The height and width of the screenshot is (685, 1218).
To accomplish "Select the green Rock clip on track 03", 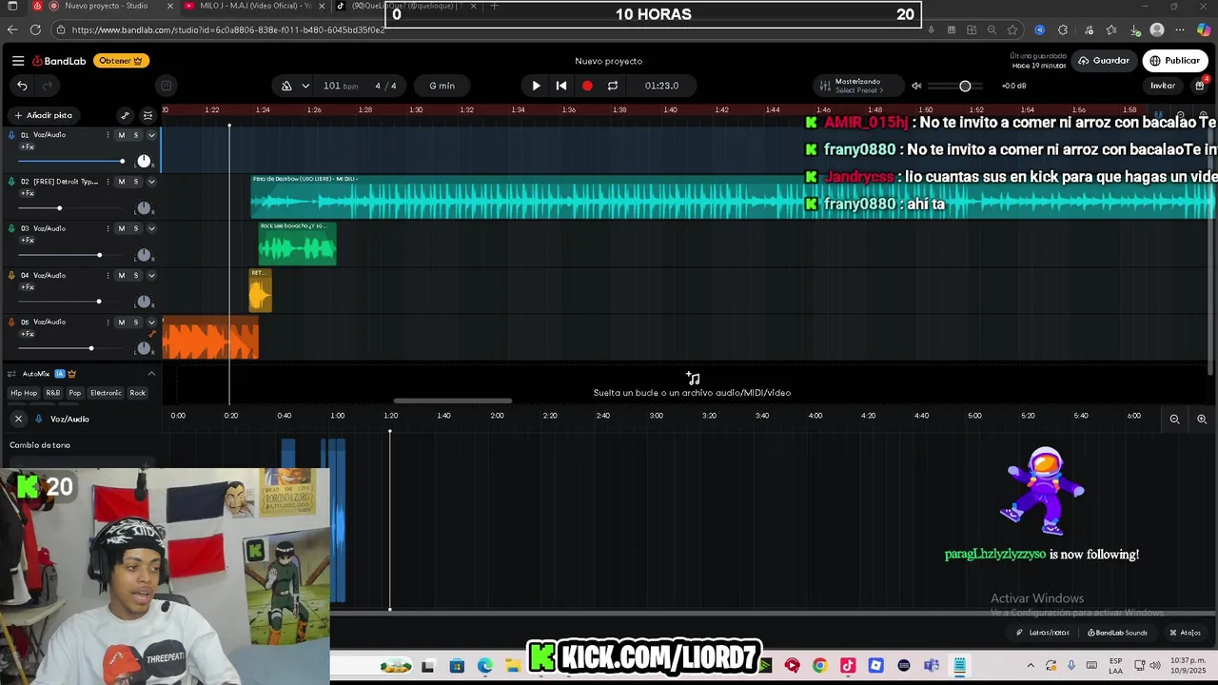I will pyautogui.click(x=297, y=244).
